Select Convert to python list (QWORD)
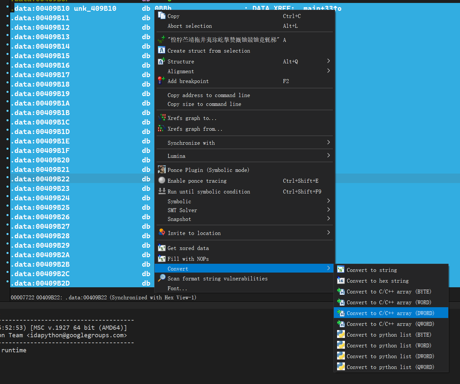The height and width of the screenshot is (384, 460). [x=391, y=367]
